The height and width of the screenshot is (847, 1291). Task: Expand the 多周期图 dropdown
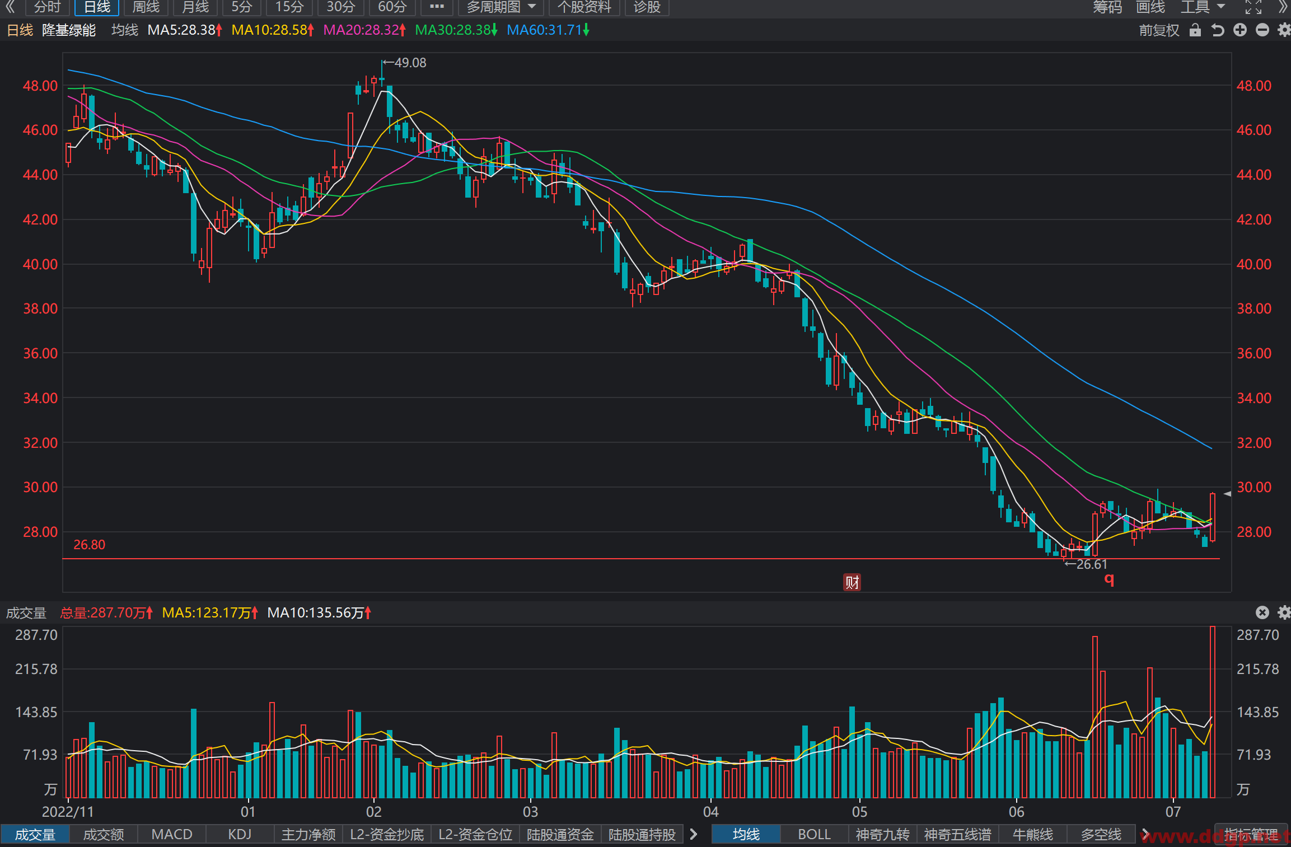coord(501,7)
